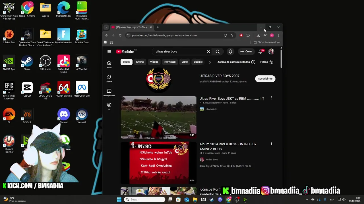
Task: Play the JSKT vs RBM video thumbnail
Action: click(158, 117)
